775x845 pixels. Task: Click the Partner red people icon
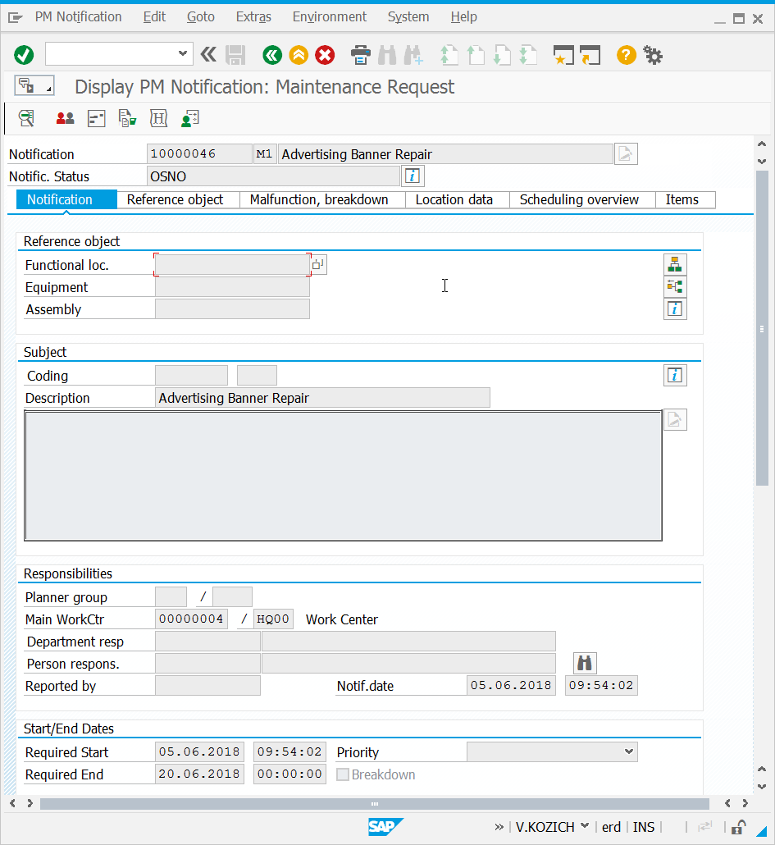(x=65, y=119)
